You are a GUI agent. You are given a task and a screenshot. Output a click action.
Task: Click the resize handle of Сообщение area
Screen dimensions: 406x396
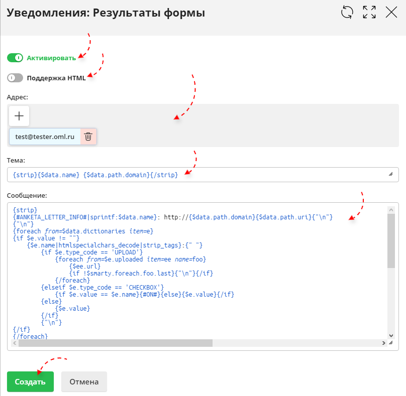[x=391, y=343]
